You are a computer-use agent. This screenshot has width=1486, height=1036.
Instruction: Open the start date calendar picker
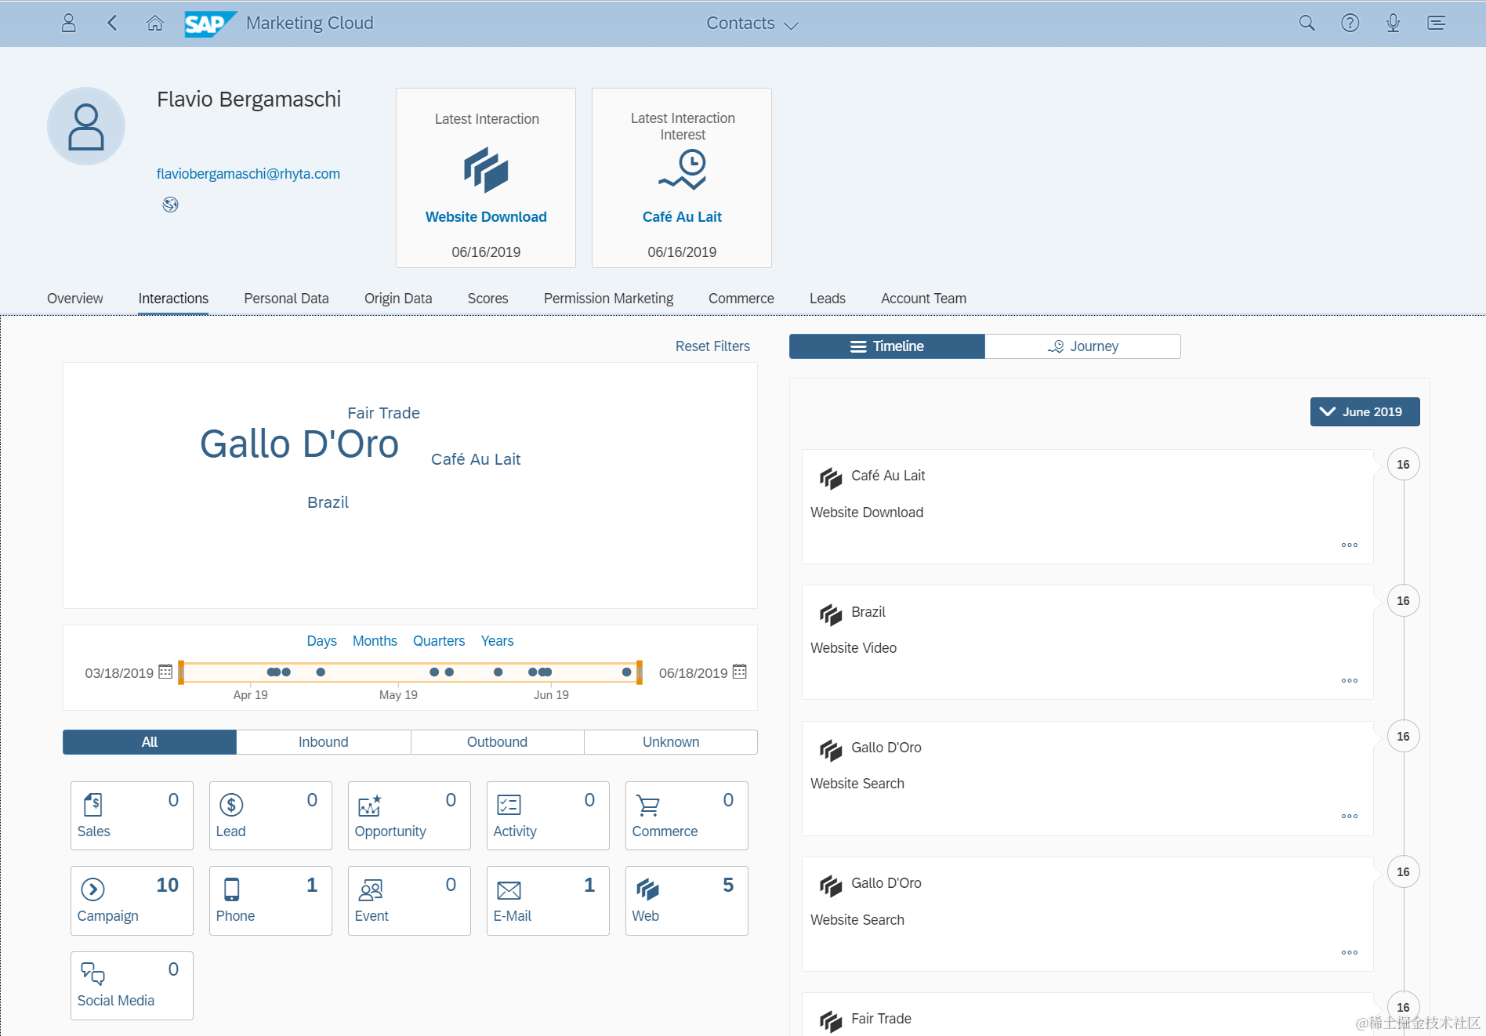165,672
